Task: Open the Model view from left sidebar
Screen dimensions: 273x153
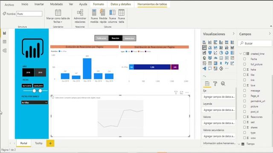Action: pos(5,51)
